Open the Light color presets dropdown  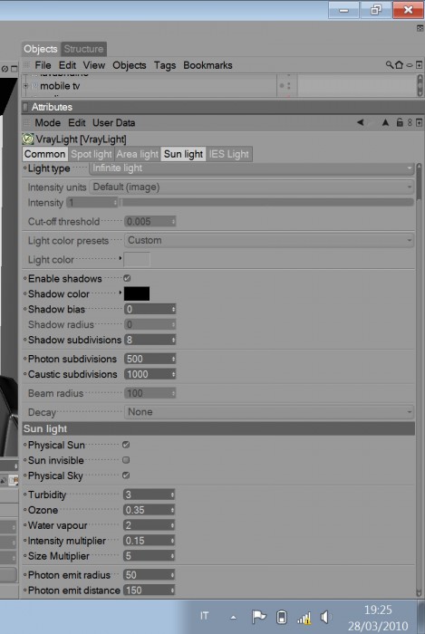[x=269, y=241]
